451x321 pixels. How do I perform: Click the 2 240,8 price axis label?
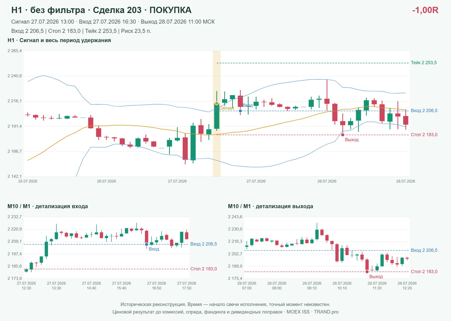(15, 76)
